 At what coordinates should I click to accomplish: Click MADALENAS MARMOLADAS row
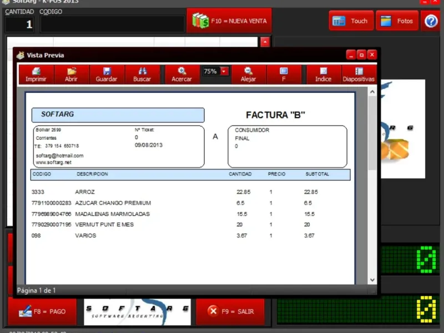pos(113,214)
